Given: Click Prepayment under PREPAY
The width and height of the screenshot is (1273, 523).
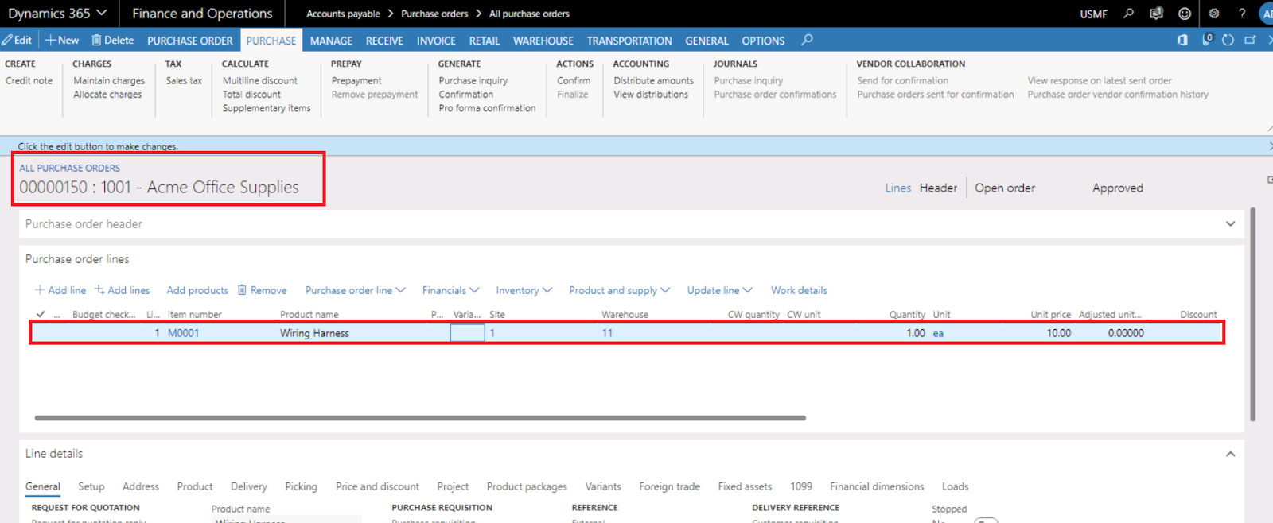Looking at the screenshot, I should pyautogui.click(x=356, y=81).
